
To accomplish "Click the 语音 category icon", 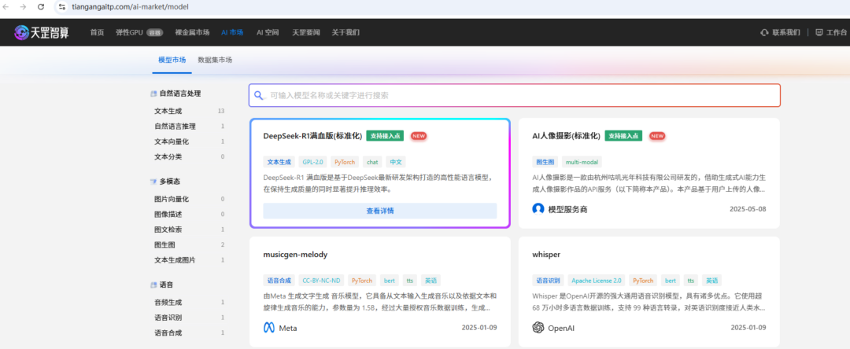I will (153, 284).
